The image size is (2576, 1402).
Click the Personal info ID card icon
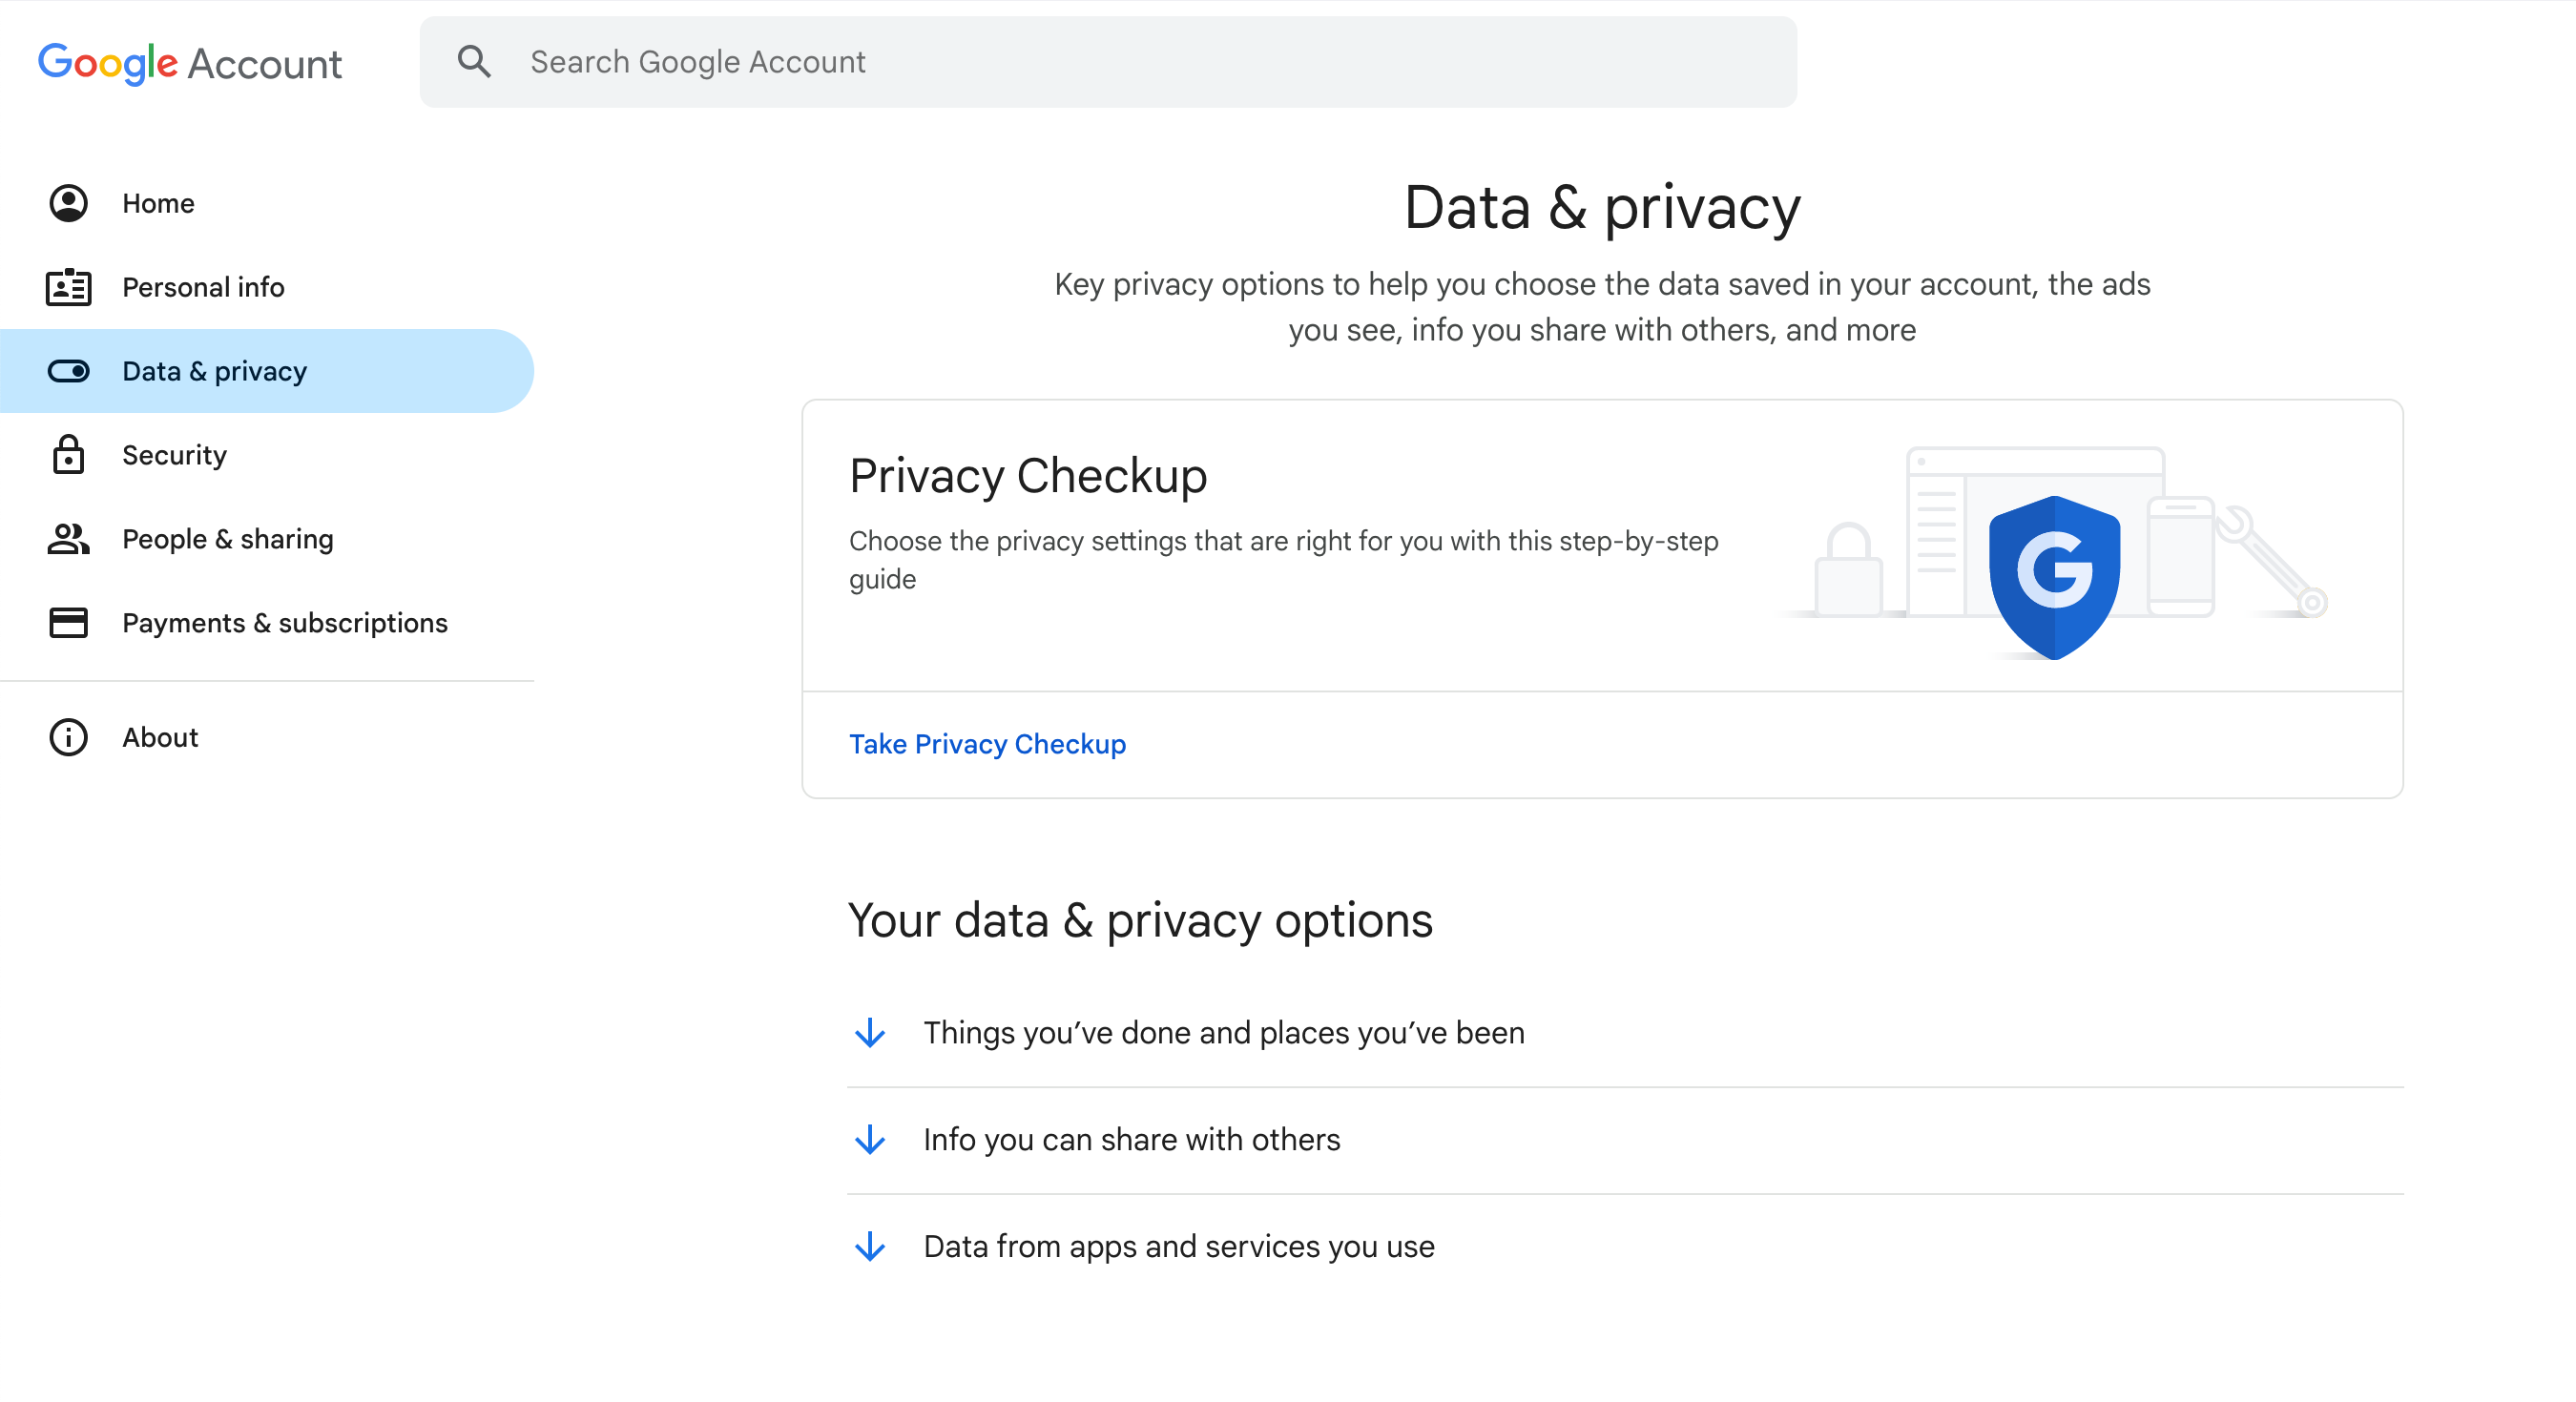68,287
